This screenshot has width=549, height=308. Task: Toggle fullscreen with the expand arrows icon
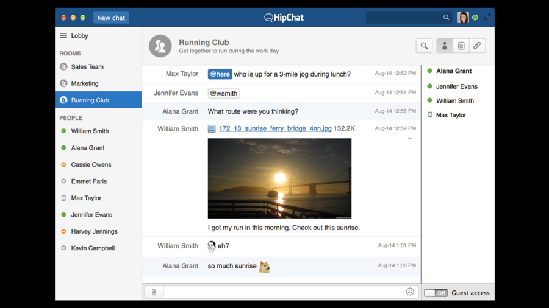[487, 18]
